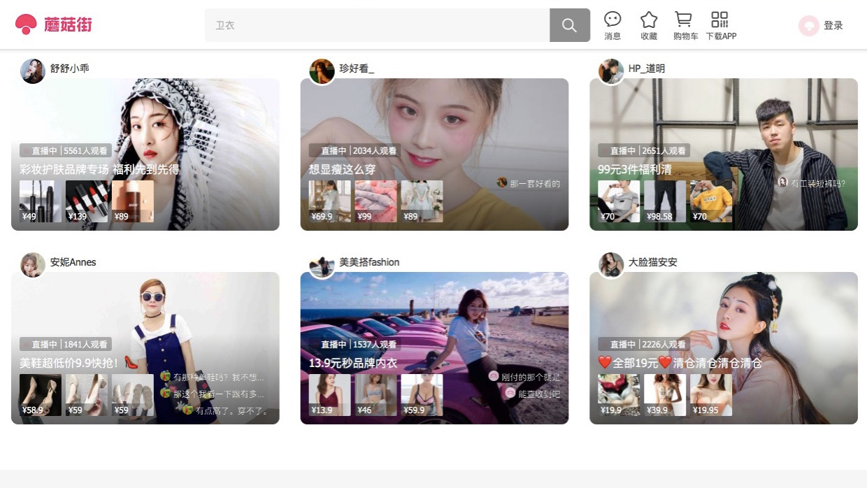Open favorites with the star icon
Viewport: 867px width, 488px height.
coord(649,20)
